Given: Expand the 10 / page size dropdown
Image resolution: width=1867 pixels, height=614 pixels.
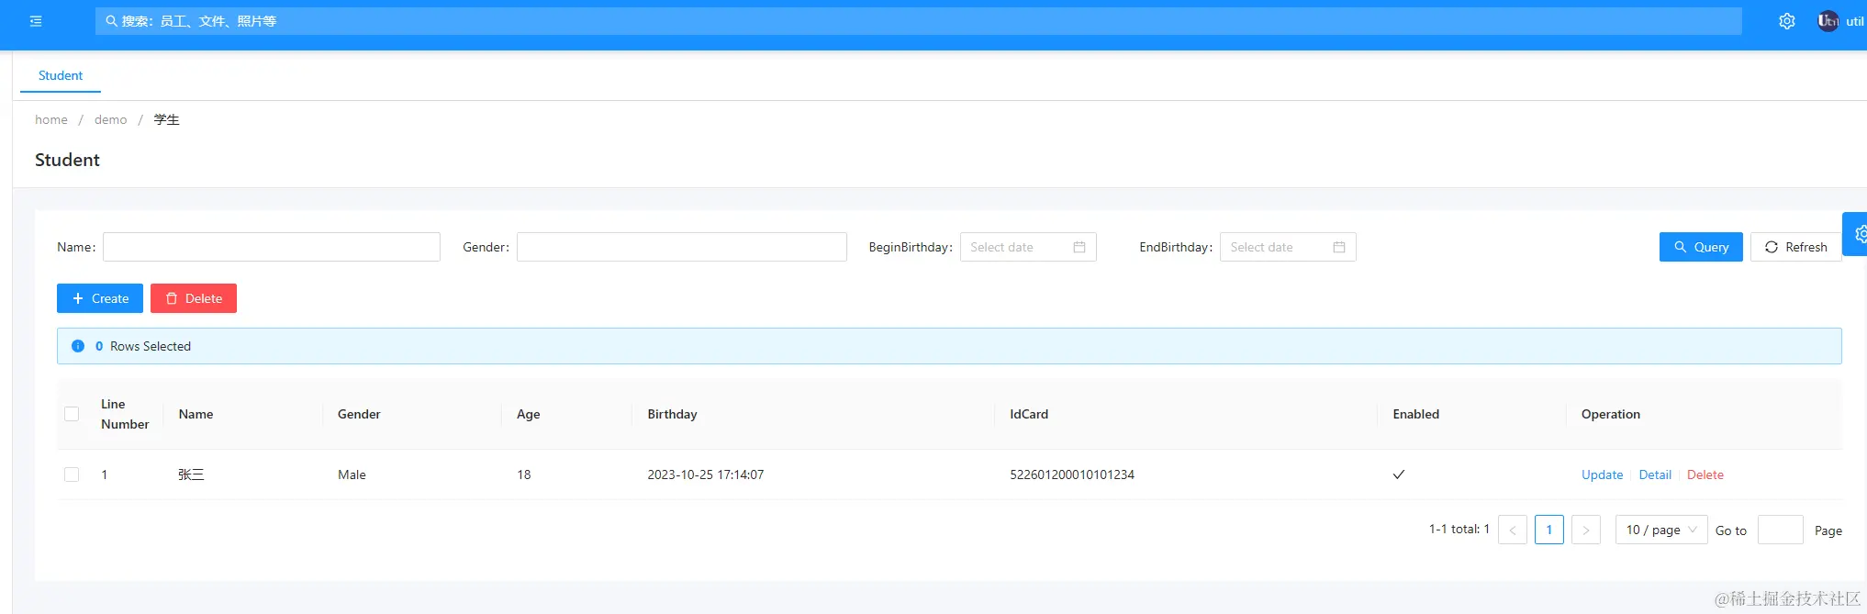Looking at the screenshot, I should pos(1661,530).
